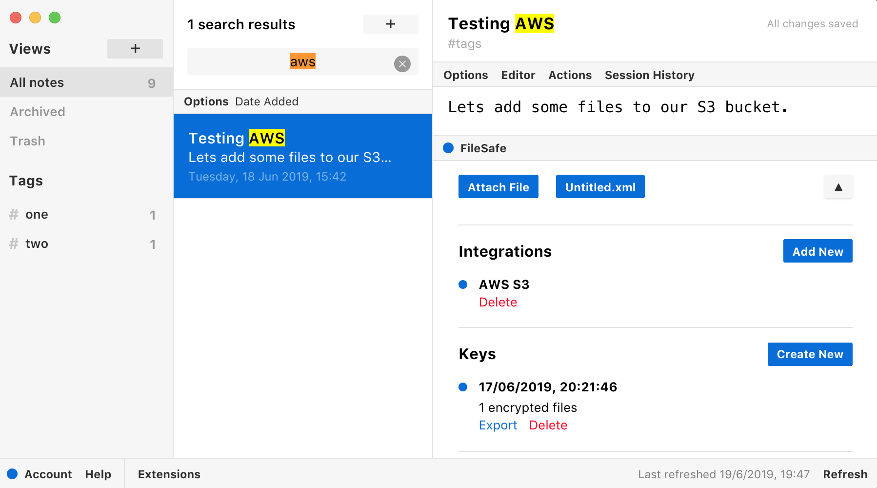
Task: Open the Session History menu
Action: coord(649,75)
